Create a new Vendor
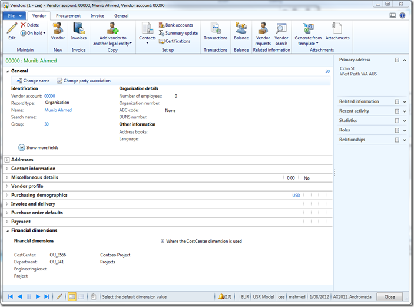The height and width of the screenshot is (307, 414). click(x=58, y=31)
